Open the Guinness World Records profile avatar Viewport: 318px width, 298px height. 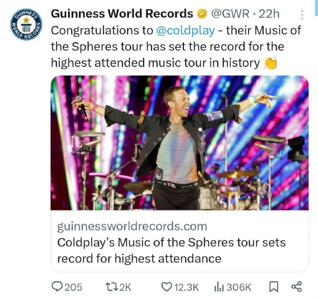click(x=26, y=24)
